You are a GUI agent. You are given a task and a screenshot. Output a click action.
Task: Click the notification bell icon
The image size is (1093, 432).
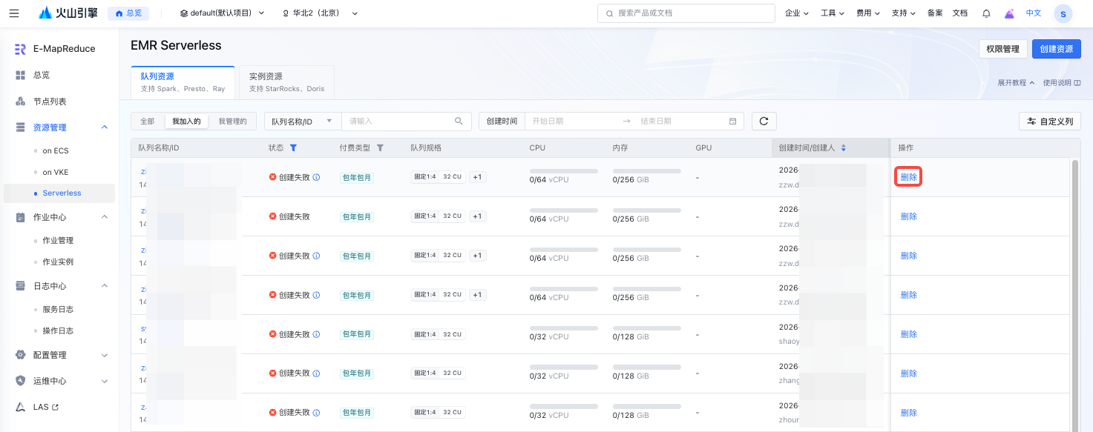pyautogui.click(x=986, y=13)
